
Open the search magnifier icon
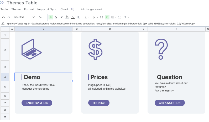pyautogui.click(x=73, y=9)
